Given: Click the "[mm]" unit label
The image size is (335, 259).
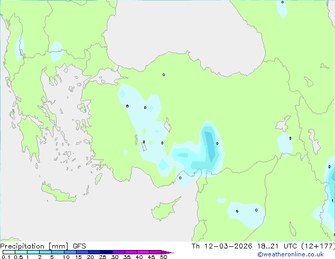Looking at the screenshot, I should (59, 246).
